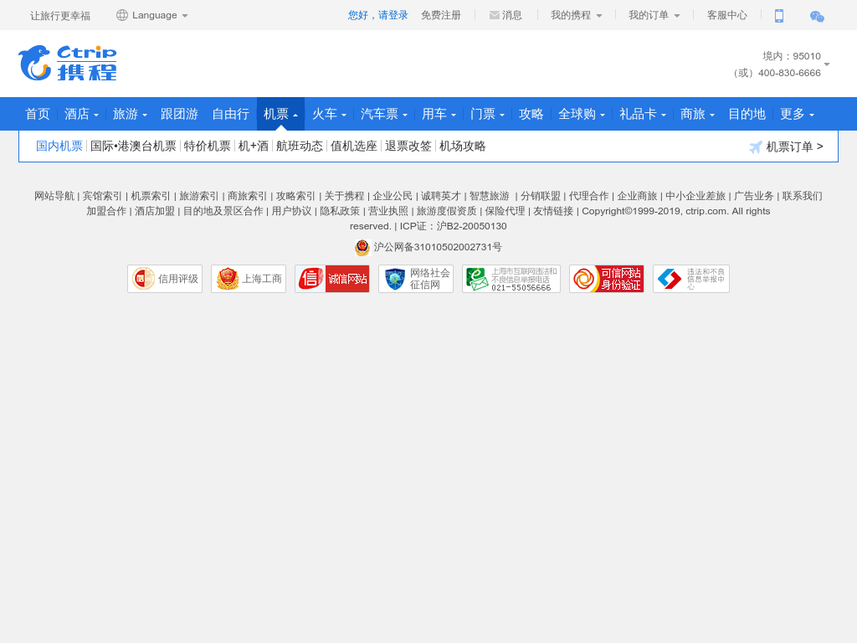Open 机场攻略 sub-tab
The height and width of the screenshot is (643, 857).
tap(462, 146)
